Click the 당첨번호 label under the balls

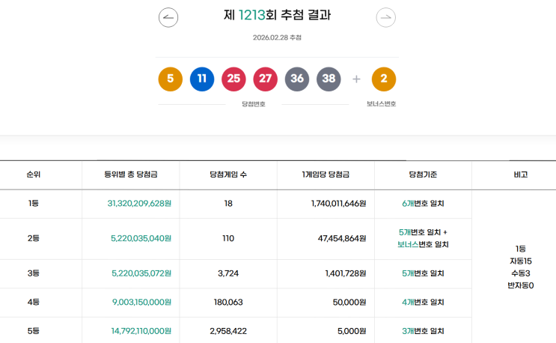pyautogui.click(x=254, y=104)
